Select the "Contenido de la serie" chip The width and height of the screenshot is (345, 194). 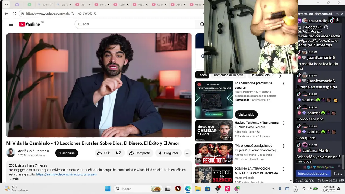pos(229,75)
